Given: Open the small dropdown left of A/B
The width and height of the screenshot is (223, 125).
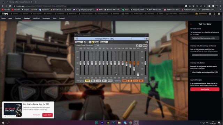Looking at the screenshot, I should coord(90,42).
